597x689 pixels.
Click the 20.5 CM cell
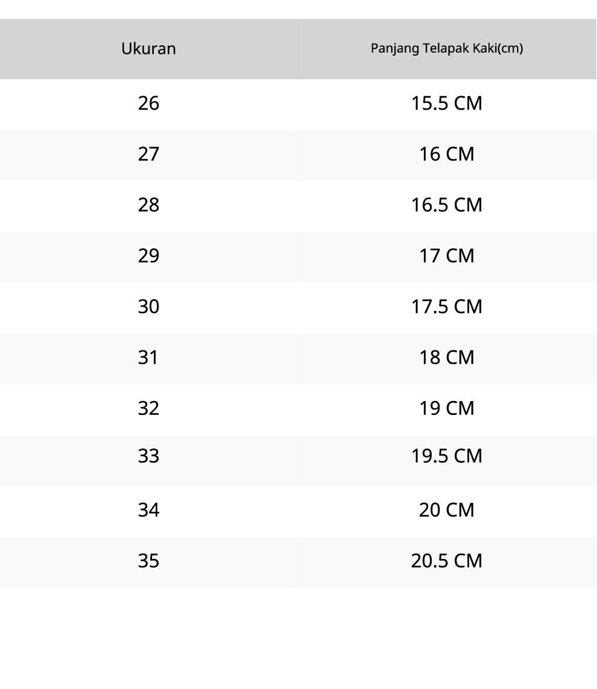pos(447,561)
